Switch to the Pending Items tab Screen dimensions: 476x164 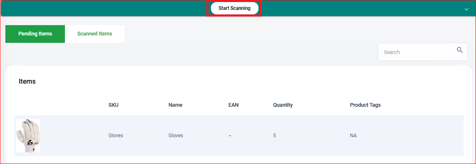(35, 34)
